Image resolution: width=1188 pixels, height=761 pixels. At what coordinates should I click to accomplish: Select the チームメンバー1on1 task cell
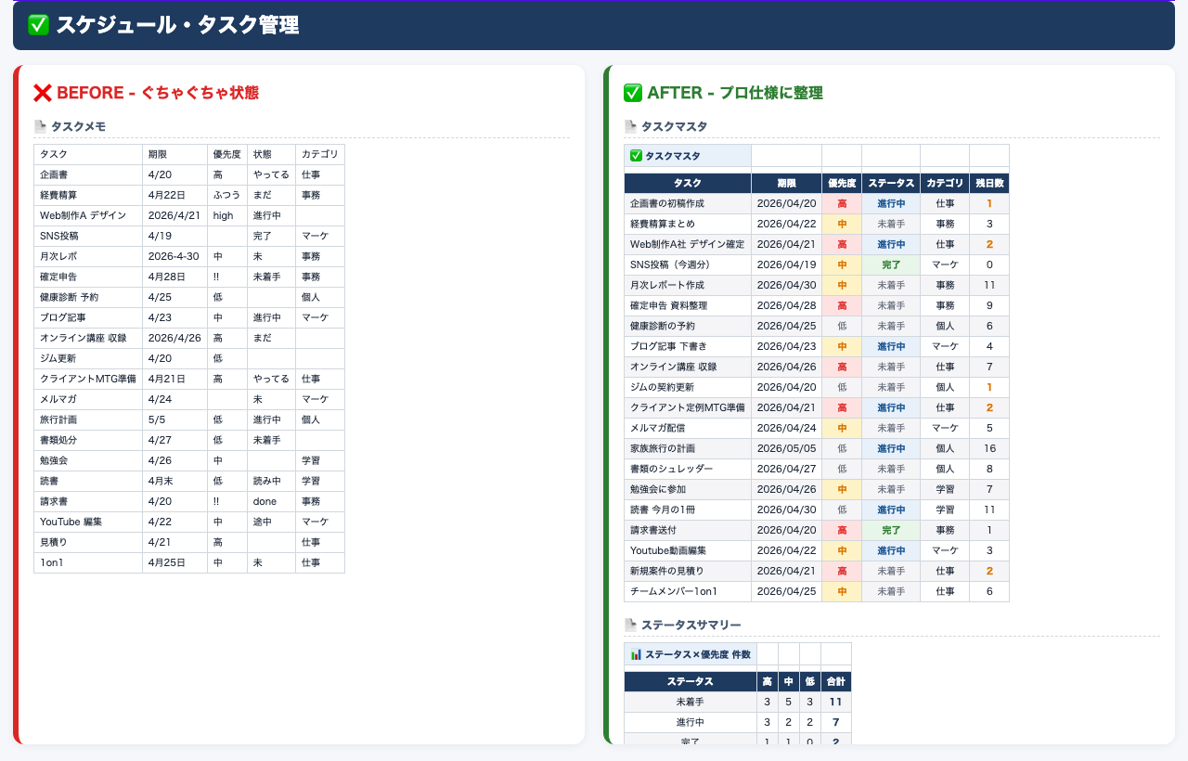[x=688, y=591]
